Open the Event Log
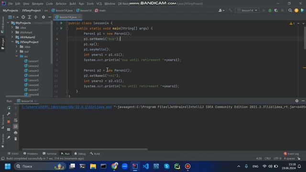The width and height of the screenshot is (306, 172). [x=291, y=154]
